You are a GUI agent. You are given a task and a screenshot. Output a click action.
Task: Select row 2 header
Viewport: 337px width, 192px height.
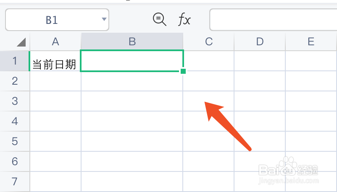tap(15, 81)
